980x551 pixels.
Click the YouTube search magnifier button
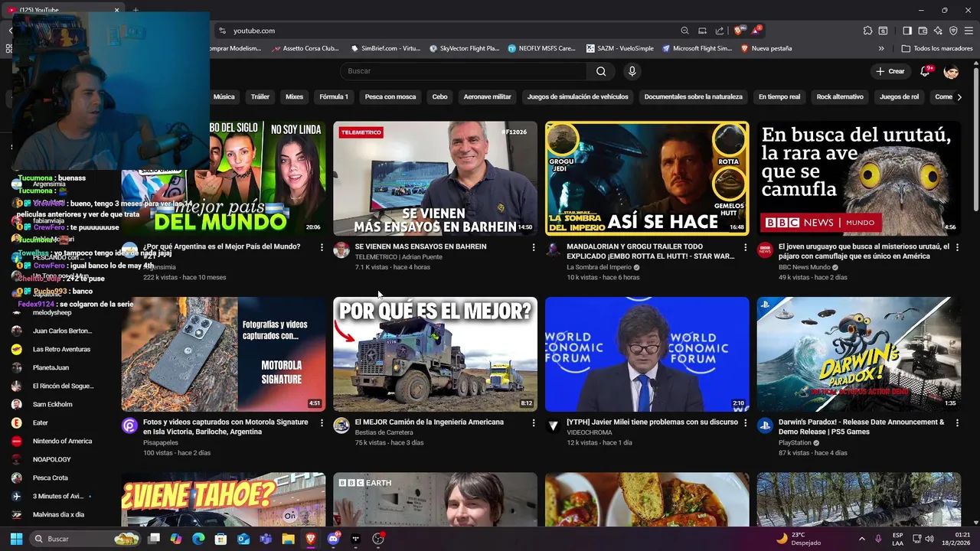point(601,71)
